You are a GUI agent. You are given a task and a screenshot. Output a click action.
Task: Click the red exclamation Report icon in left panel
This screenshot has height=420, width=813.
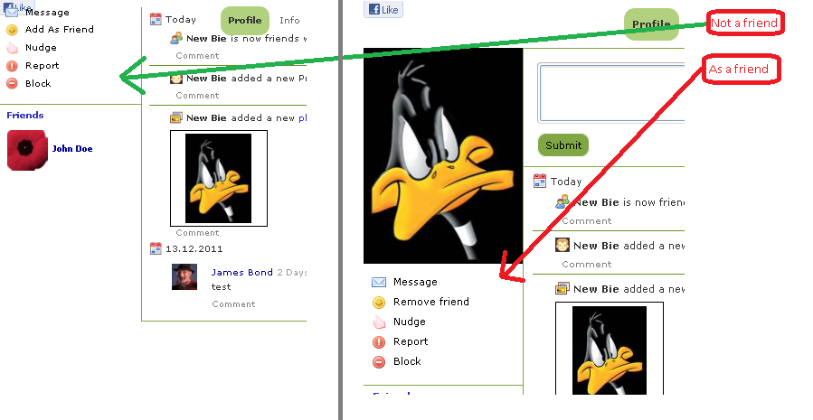[12, 66]
